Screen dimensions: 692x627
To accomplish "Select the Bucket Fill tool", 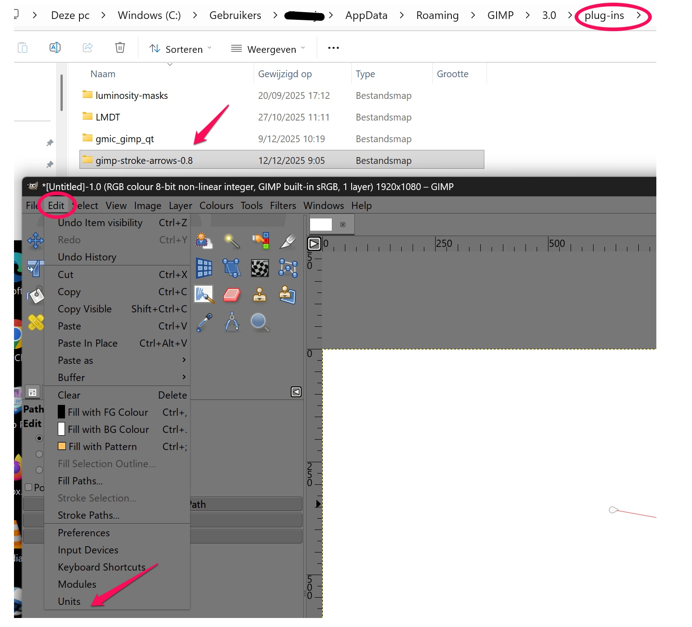I will tap(36, 295).
